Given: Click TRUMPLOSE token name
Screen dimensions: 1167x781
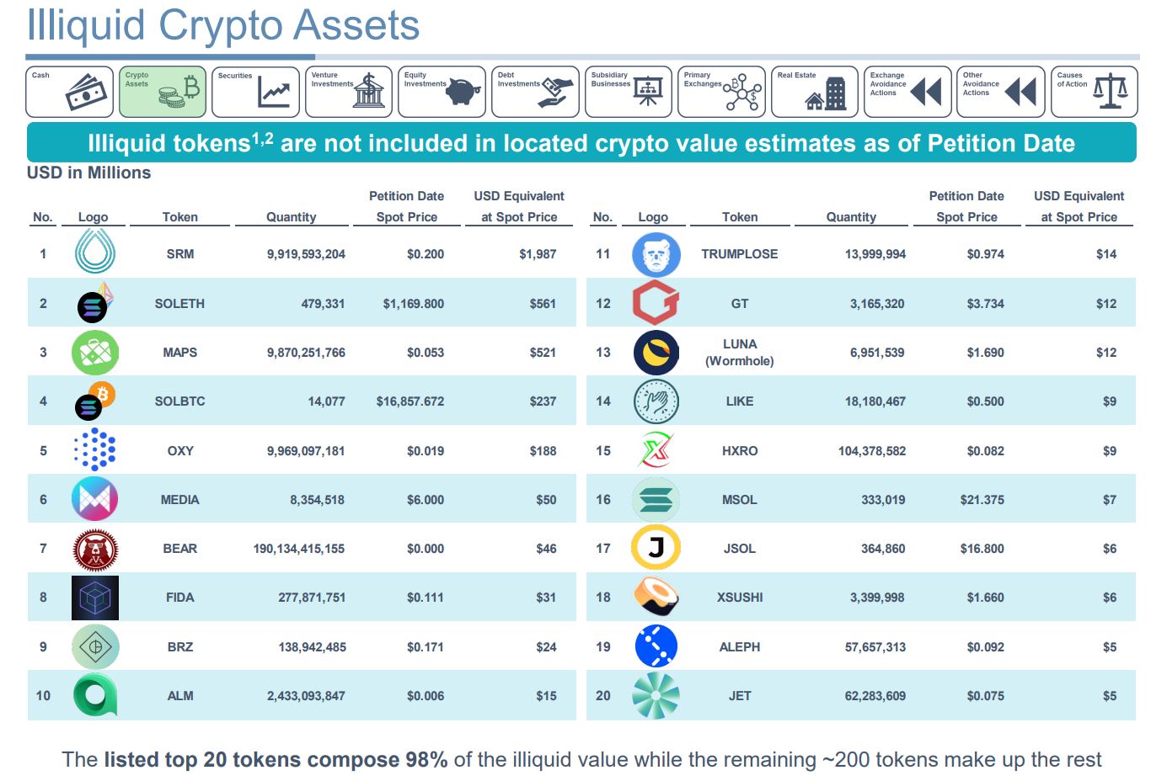Looking at the screenshot, I should 740,254.
